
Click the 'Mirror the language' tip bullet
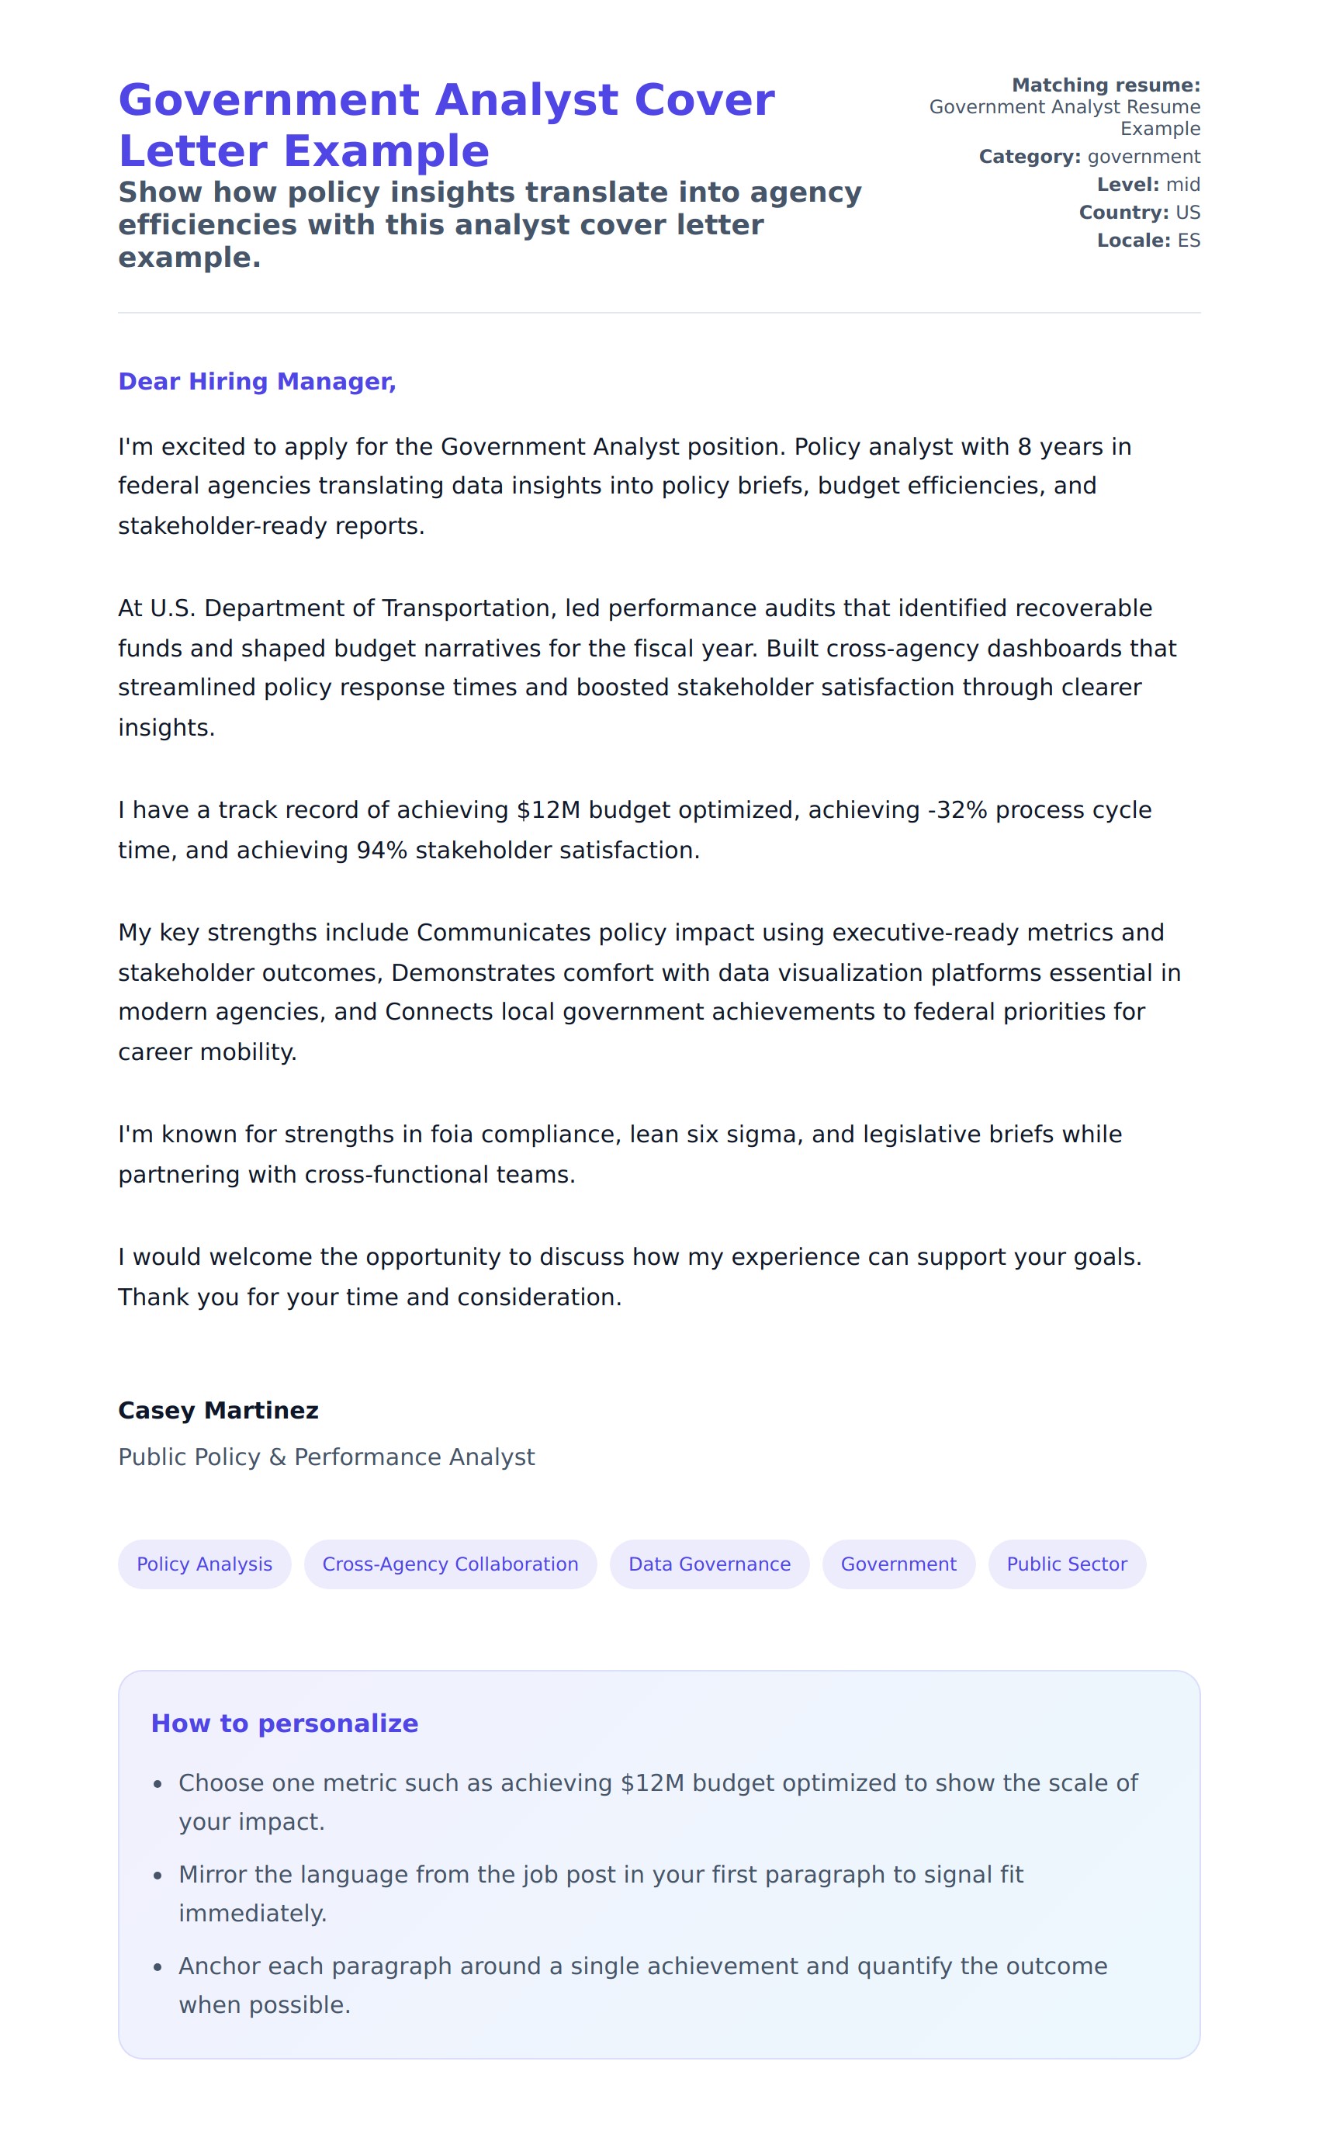click(601, 1893)
